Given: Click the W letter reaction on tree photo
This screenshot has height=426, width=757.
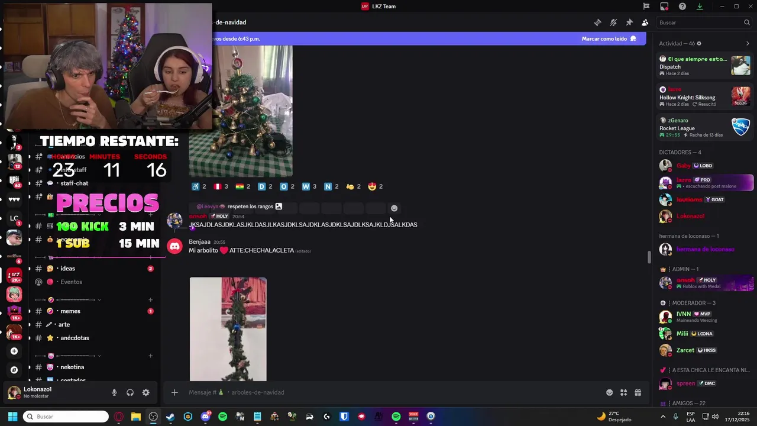Looking at the screenshot, I should click(309, 186).
